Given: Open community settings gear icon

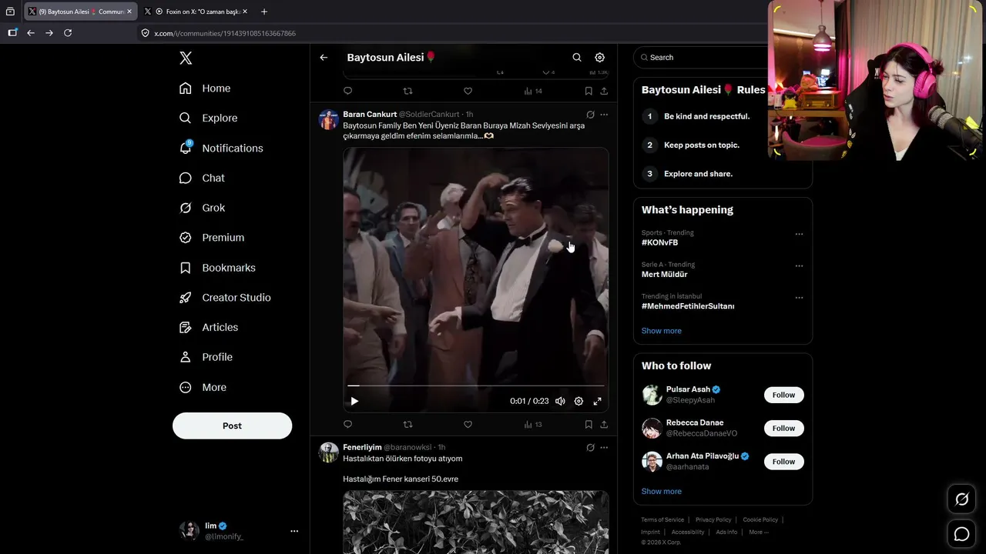Looking at the screenshot, I should click(599, 58).
